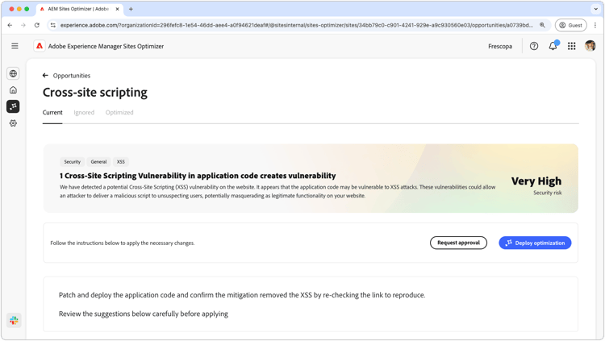The height and width of the screenshot is (341, 605).
Task: Open the notifications bell
Action: 553,46
